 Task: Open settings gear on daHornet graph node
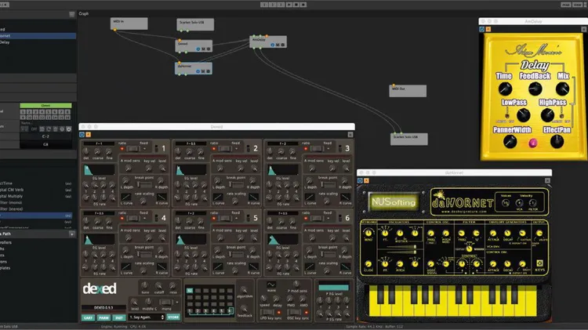coord(208,71)
